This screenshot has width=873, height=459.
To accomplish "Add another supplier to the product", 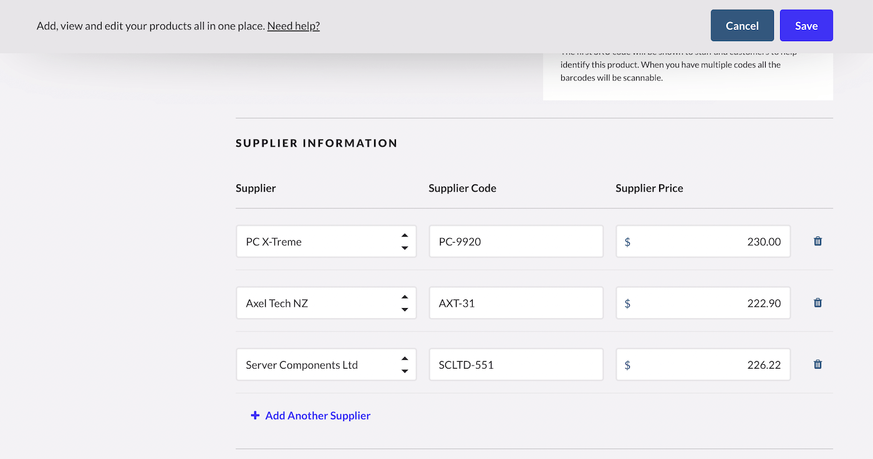I will pyautogui.click(x=317, y=415).
